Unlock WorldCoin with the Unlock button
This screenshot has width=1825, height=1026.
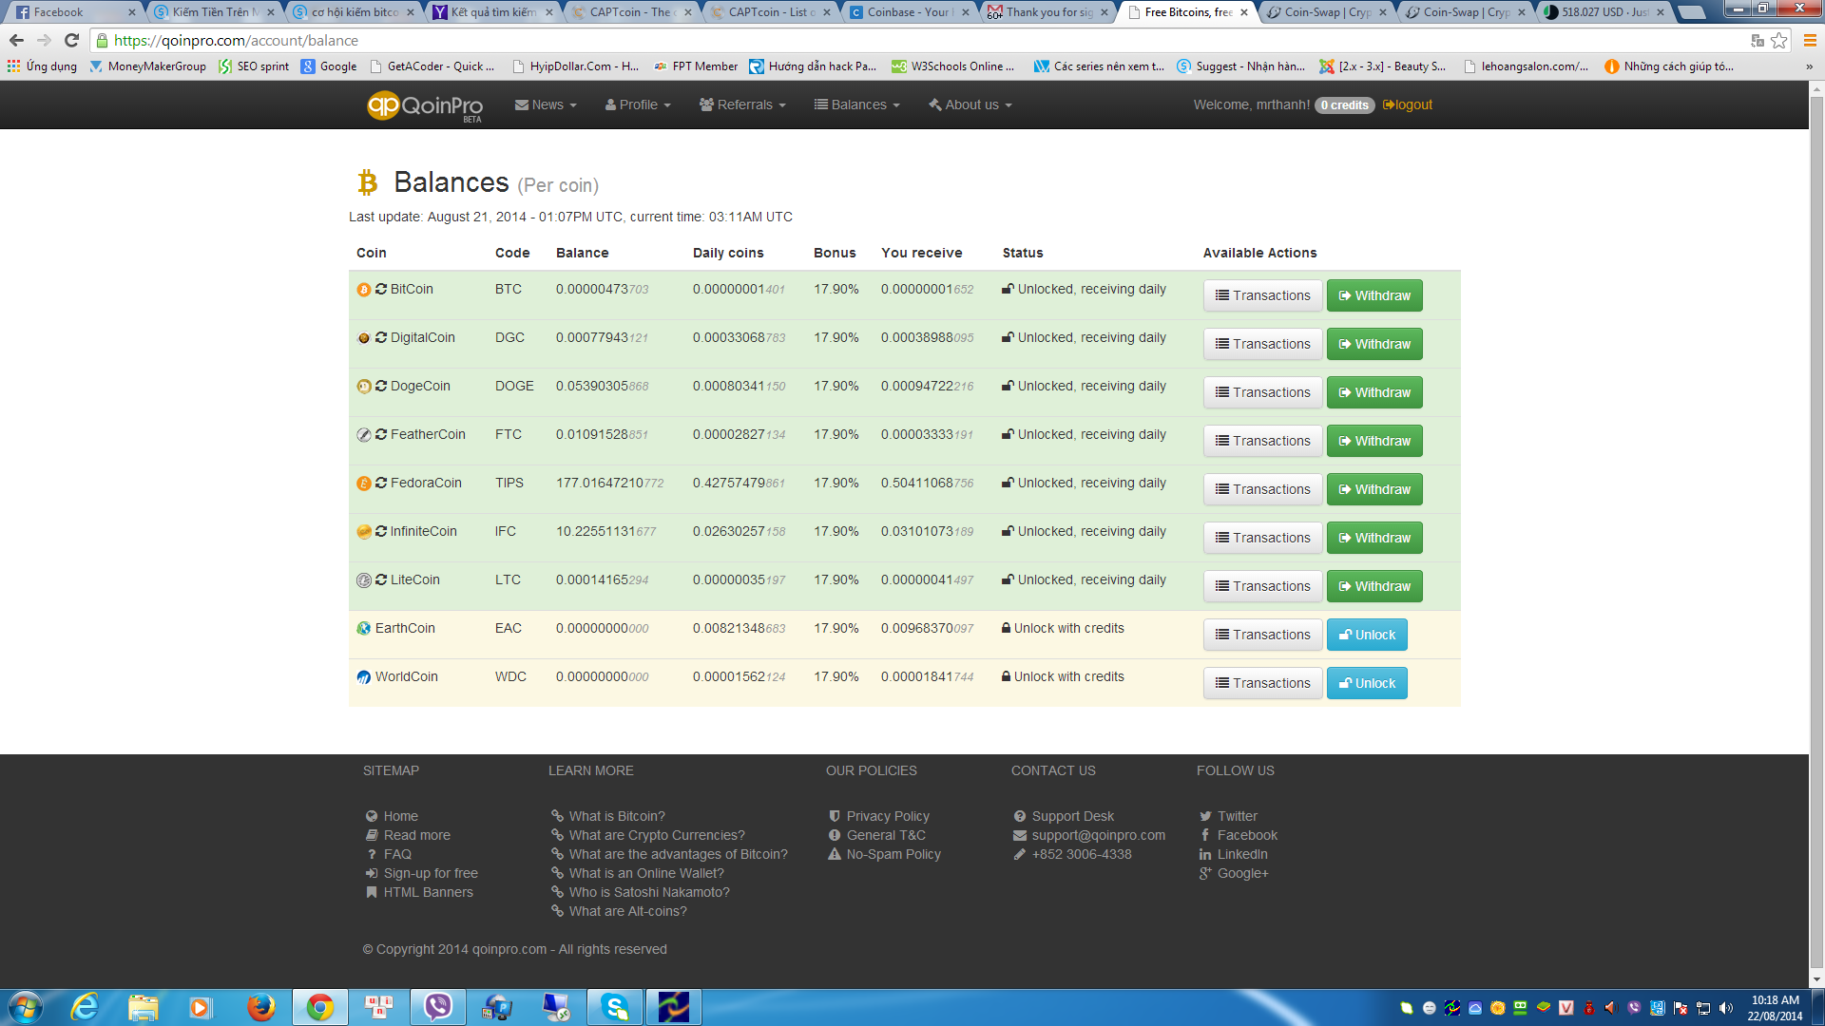point(1366,683)
